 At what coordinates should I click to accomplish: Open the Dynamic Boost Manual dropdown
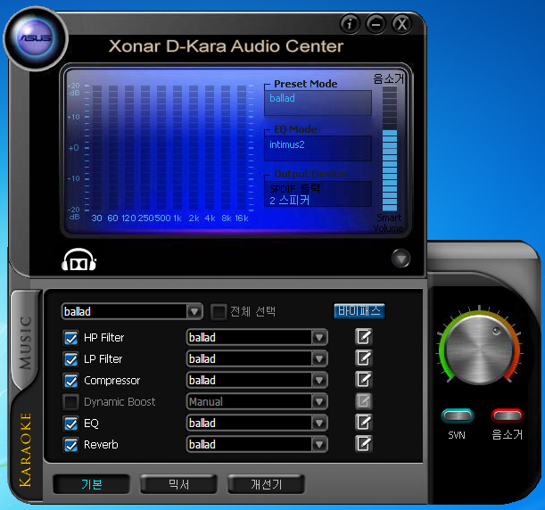pyautogui.click(x=257, y=401)
